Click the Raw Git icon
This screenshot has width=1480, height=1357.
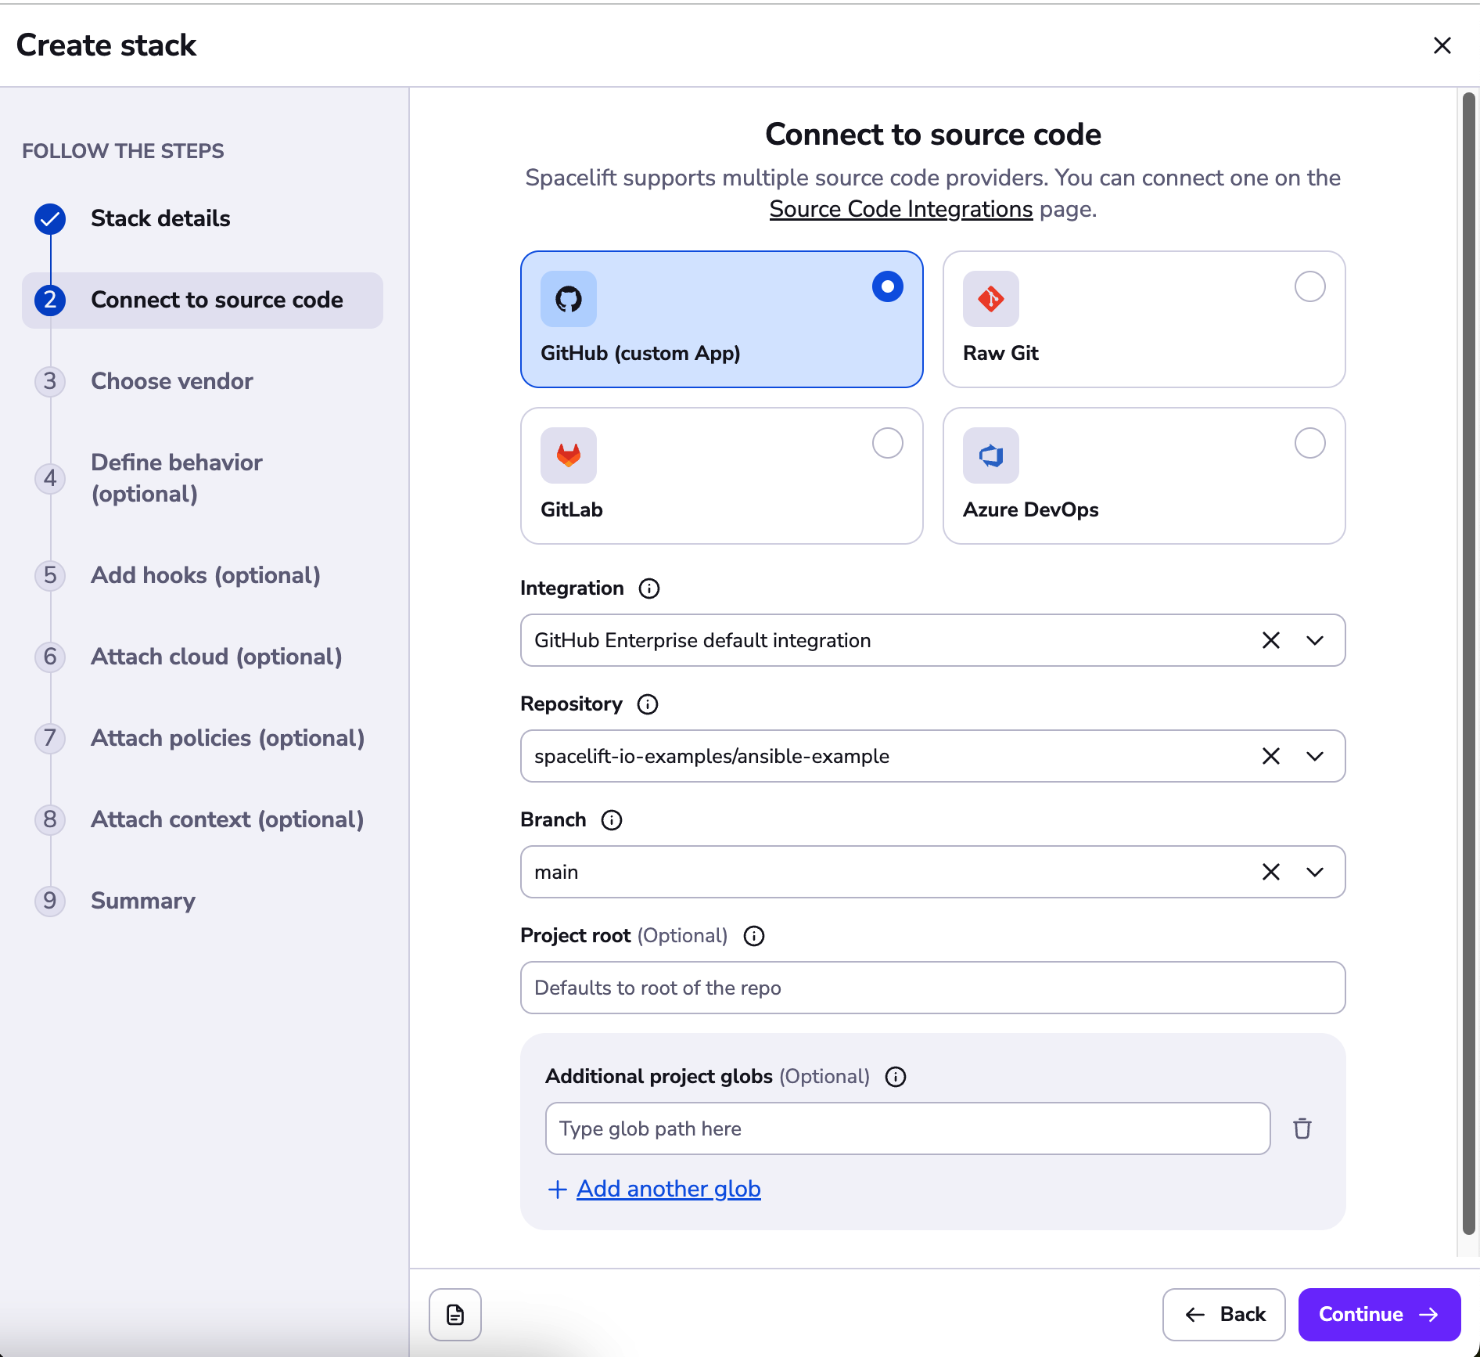tap(990, 298)
